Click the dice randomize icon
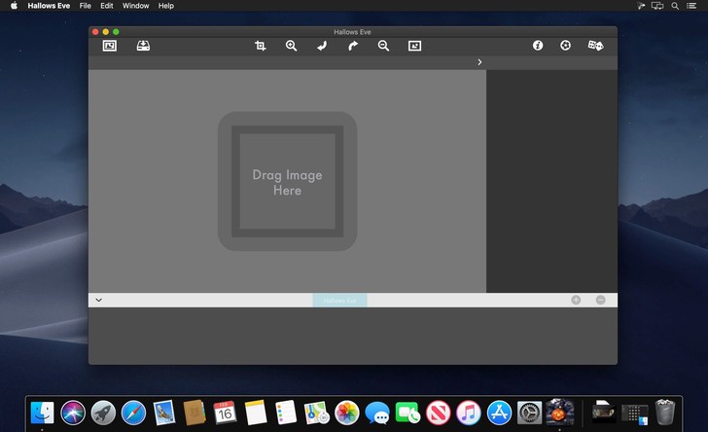708x432 pixels. point(595,46)
